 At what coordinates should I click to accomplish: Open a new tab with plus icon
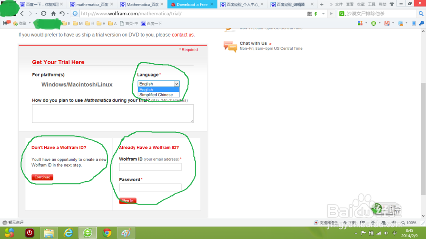[x=322, y=4]
